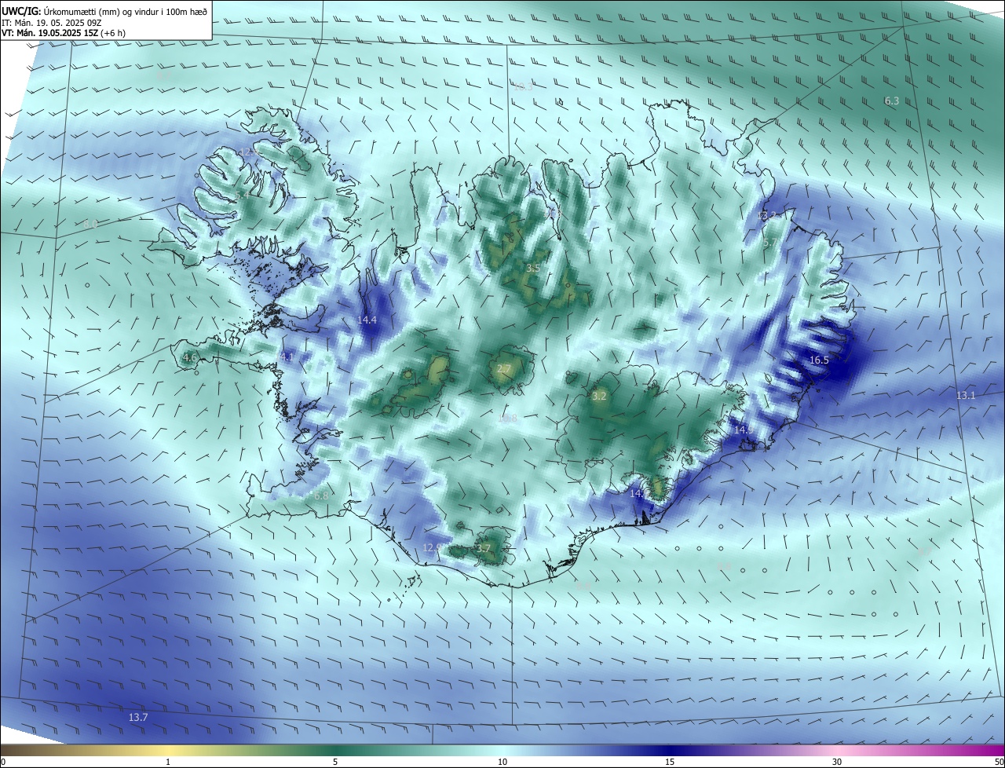Click the 3.2 value on Vatnajökull glacier
1005x768 pixels.
pyautogui.click(x=599, y=396)
